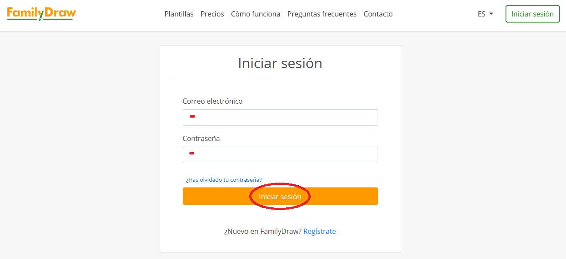Click the caret arrow beside ES
This screenshot has width=566, height=259.
pyautogui.click(x=491, y=14)
